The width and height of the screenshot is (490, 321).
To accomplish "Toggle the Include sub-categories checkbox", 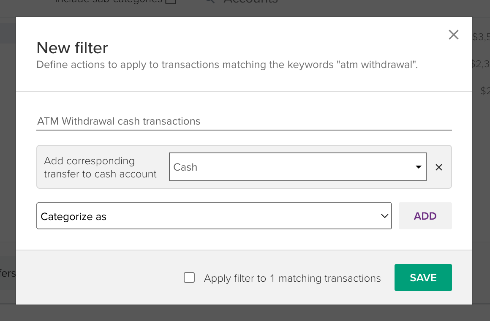I will pyautogui.click(x=171, y=2).
